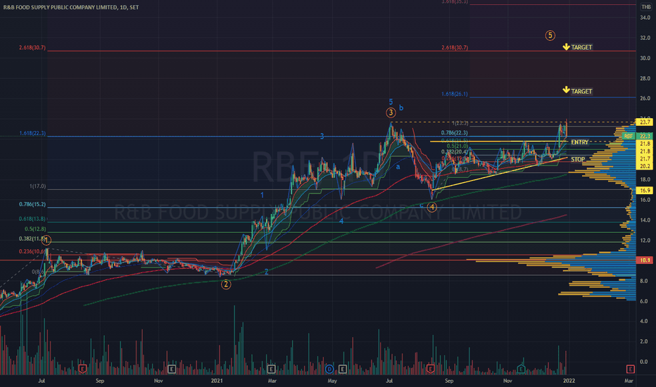The image size is (656, 387).
Task: Select the ENTRY label
Action: tap(579, 142)
